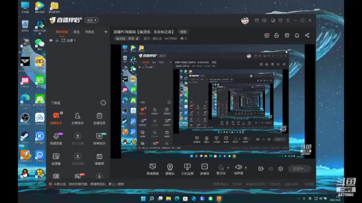Open the screenshot icon in title bar
Image resolution: width=362 pixels, height=203 pixels.
pos(273,20)
